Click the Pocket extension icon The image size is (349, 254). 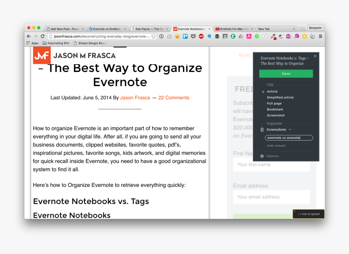click(193, 36)
